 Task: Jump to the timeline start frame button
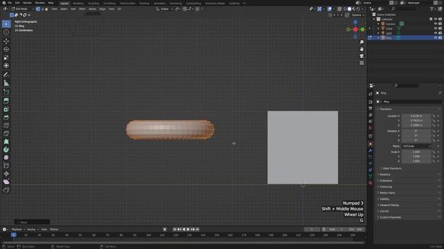175,230
